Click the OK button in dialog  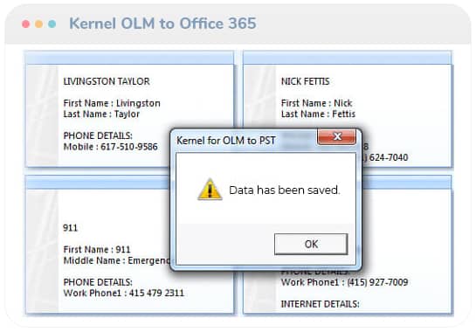311,244
